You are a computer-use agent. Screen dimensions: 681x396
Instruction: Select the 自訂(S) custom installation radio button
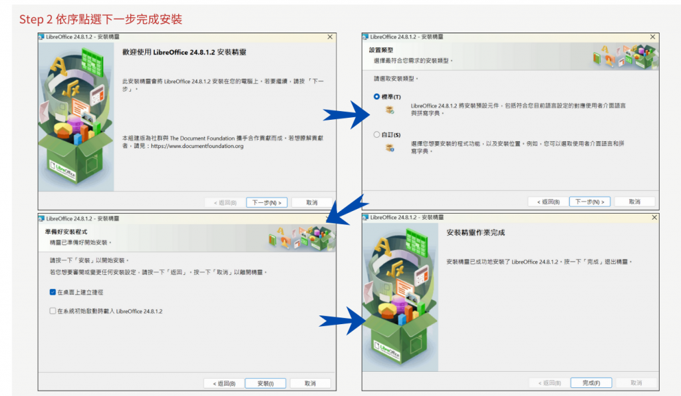(x=376, y=134)
